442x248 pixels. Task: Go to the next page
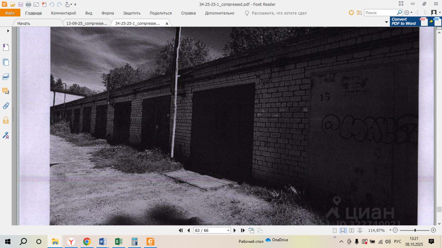tap(235, 230)
